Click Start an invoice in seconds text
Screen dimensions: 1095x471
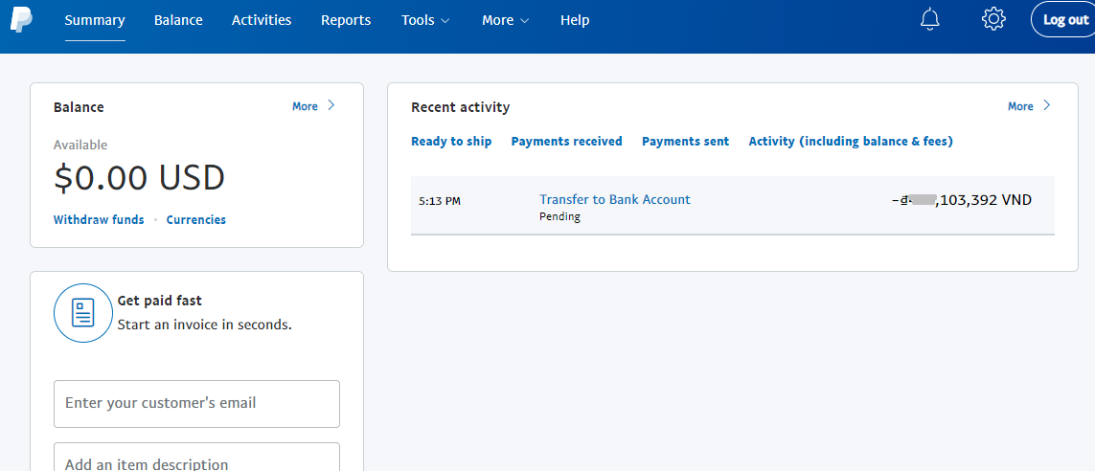click(205, 325)
